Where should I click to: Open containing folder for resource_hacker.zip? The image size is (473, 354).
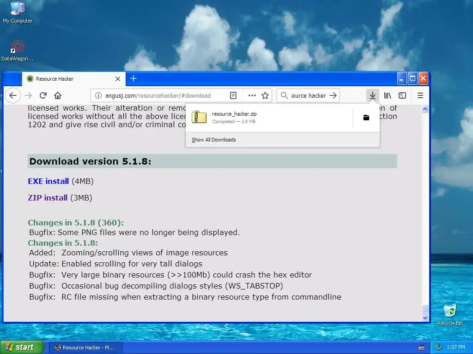(366, 118)
